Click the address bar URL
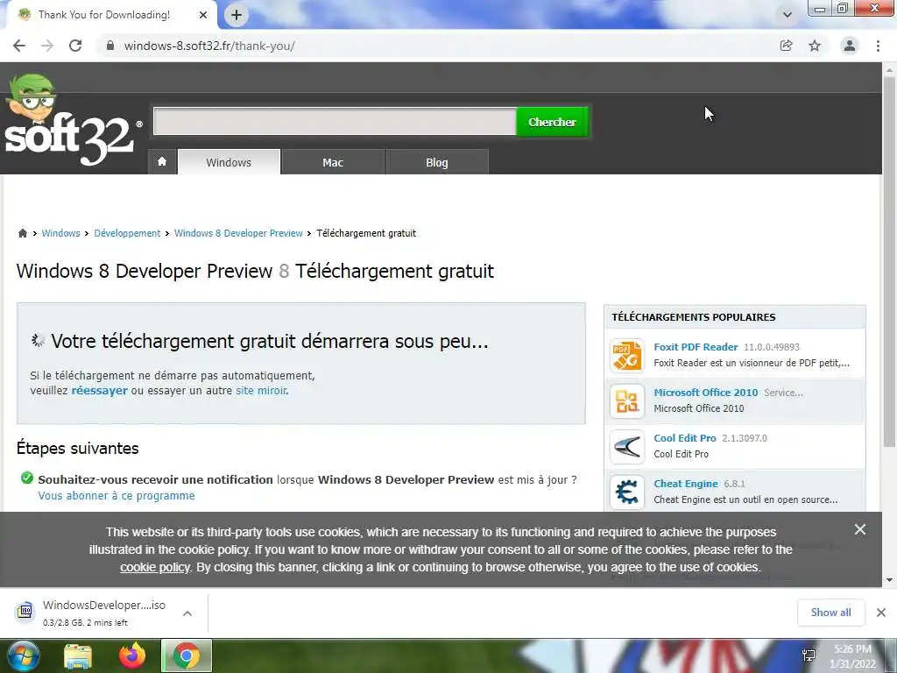Screen dimensions: 897x673 [209, 46]
